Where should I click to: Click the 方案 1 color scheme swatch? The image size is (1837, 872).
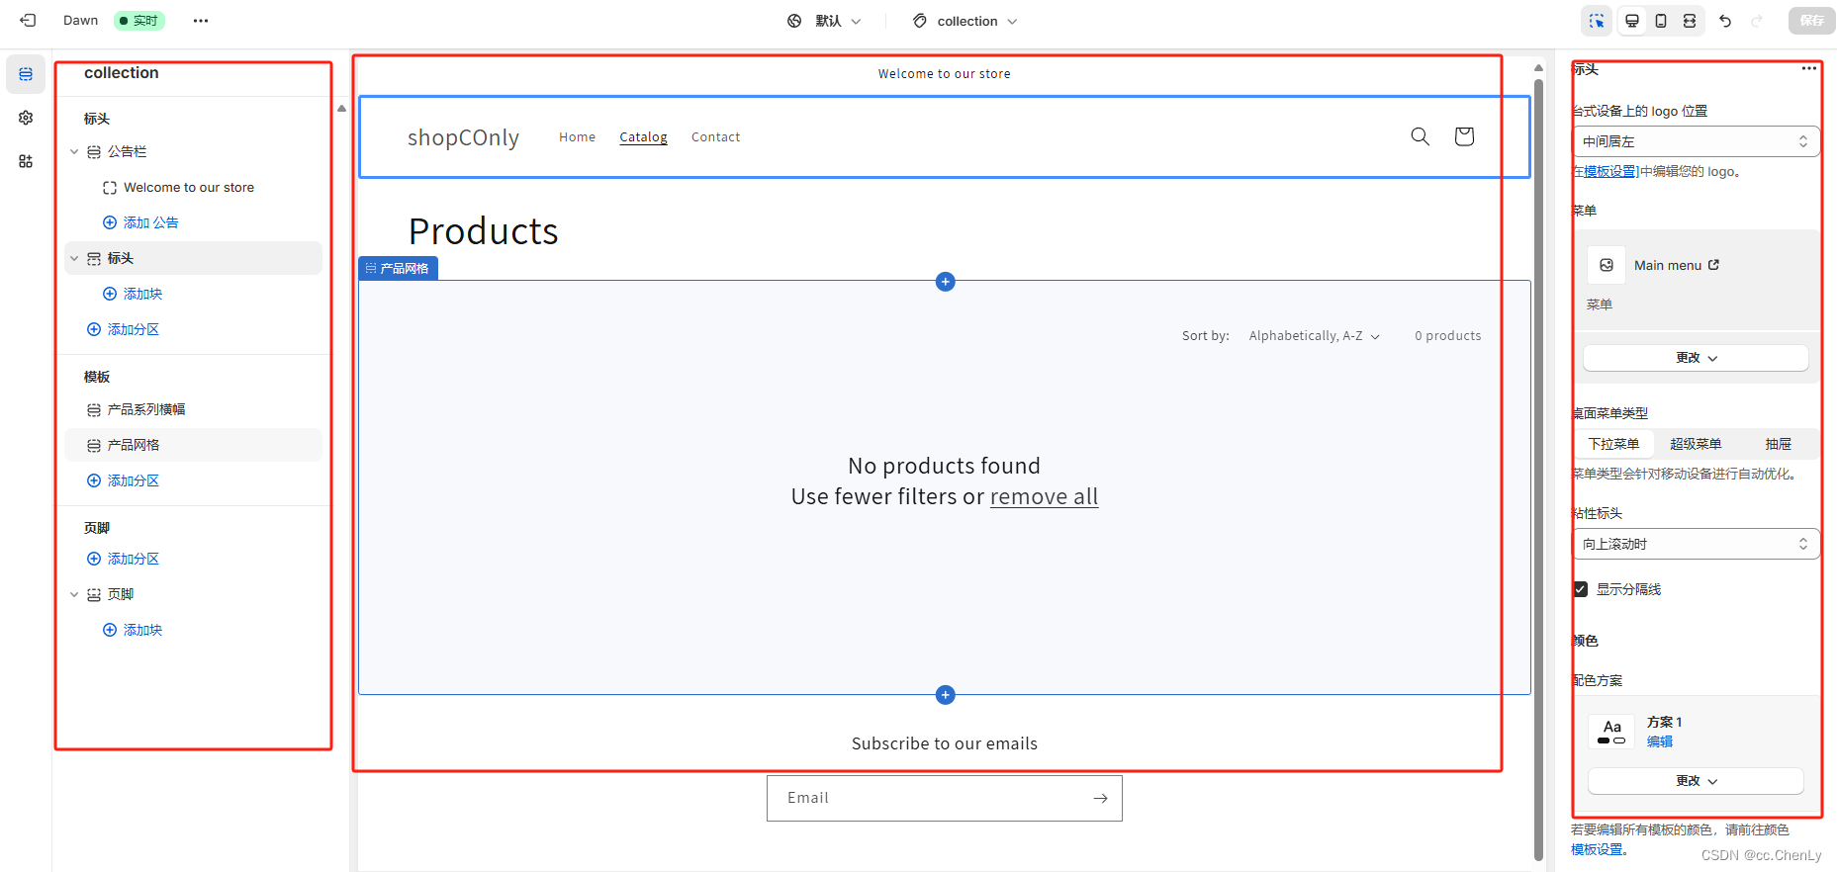(1611, 732)
